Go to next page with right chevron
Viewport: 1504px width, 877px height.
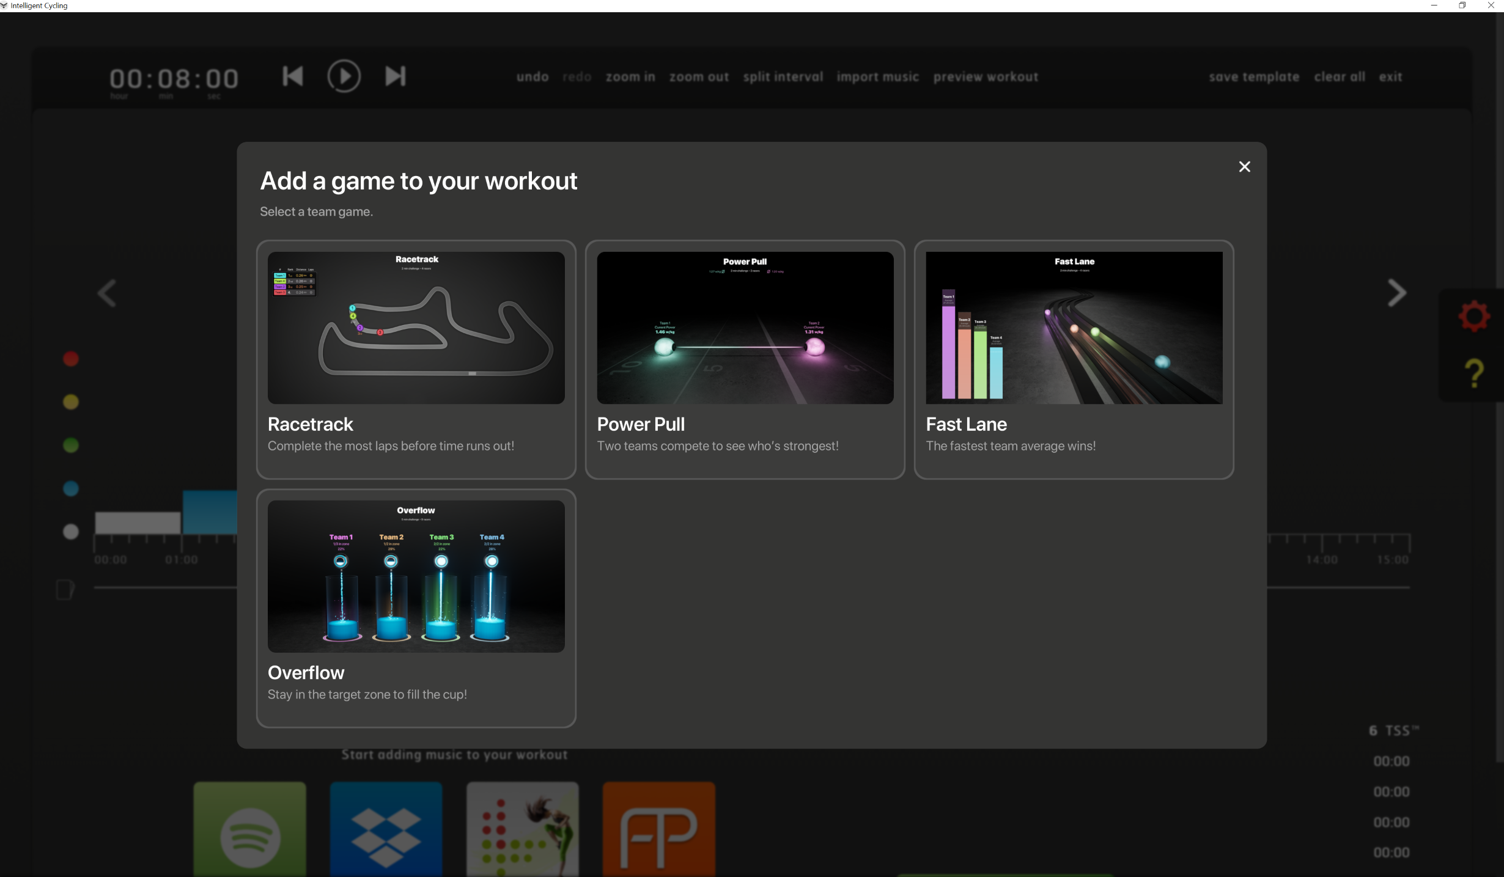coord(1396,293)
